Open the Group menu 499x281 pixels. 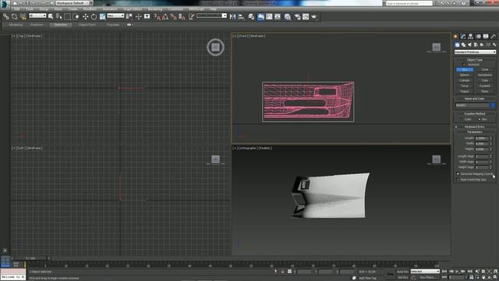coord(44,9)
